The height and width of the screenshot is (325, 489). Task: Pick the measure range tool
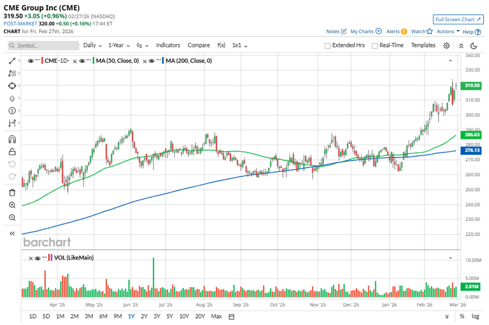pos(12,123)
